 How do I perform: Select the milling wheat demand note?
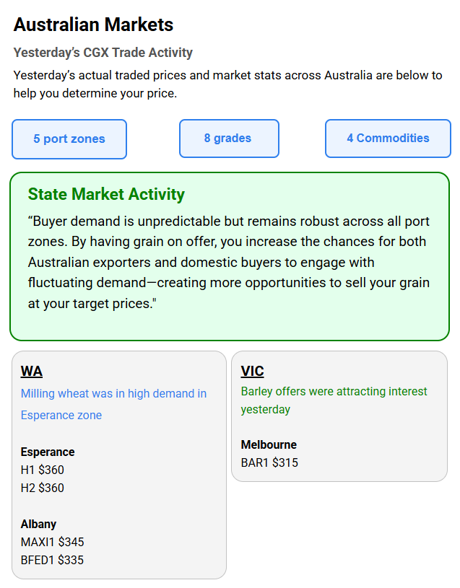click(113, 404)
